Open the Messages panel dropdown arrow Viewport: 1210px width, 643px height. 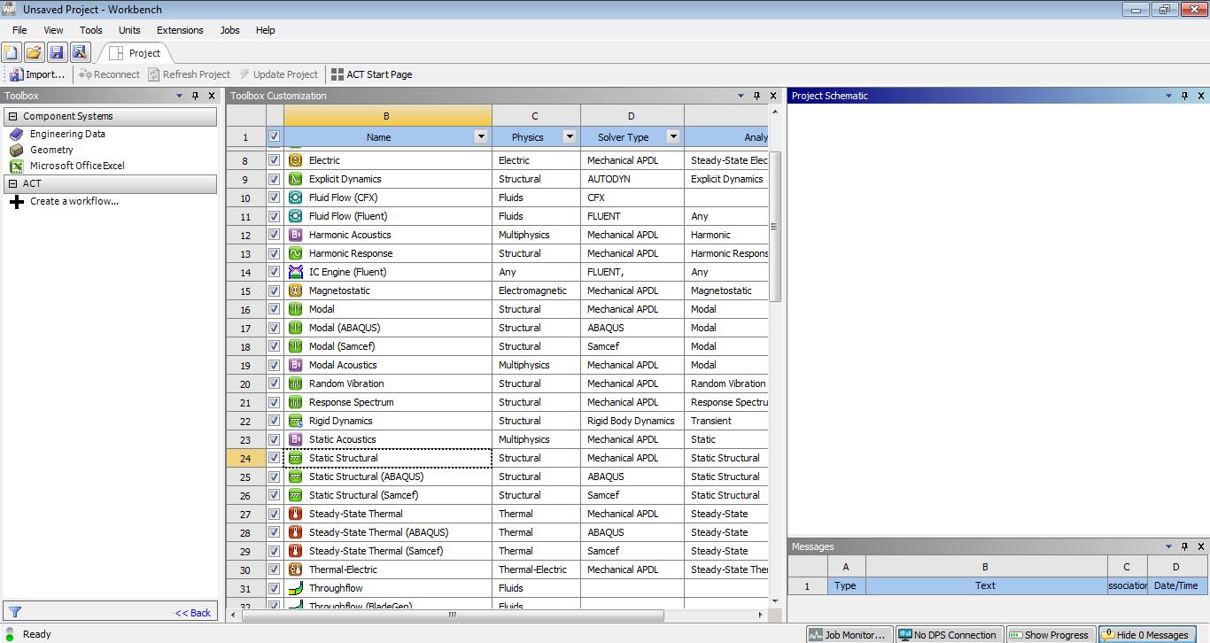(x=1169, y=546)
